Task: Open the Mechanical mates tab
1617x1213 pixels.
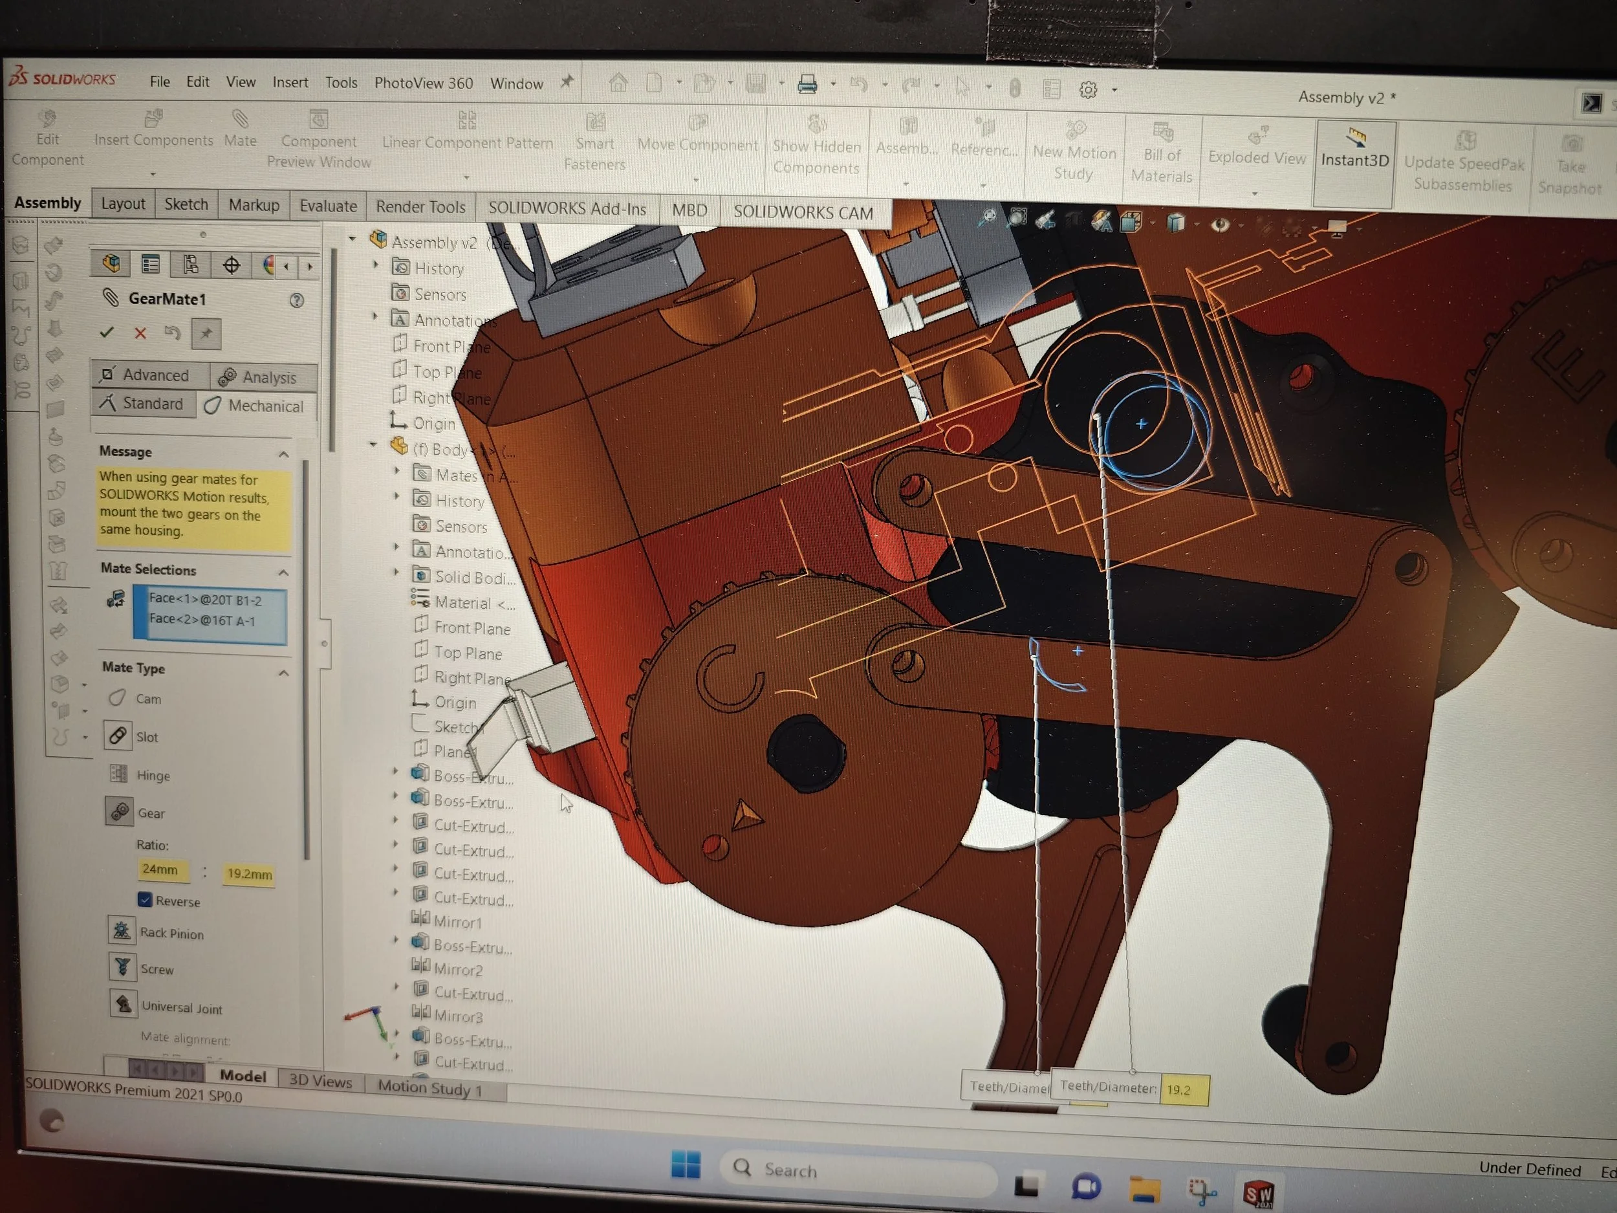Action: point(255,406)
